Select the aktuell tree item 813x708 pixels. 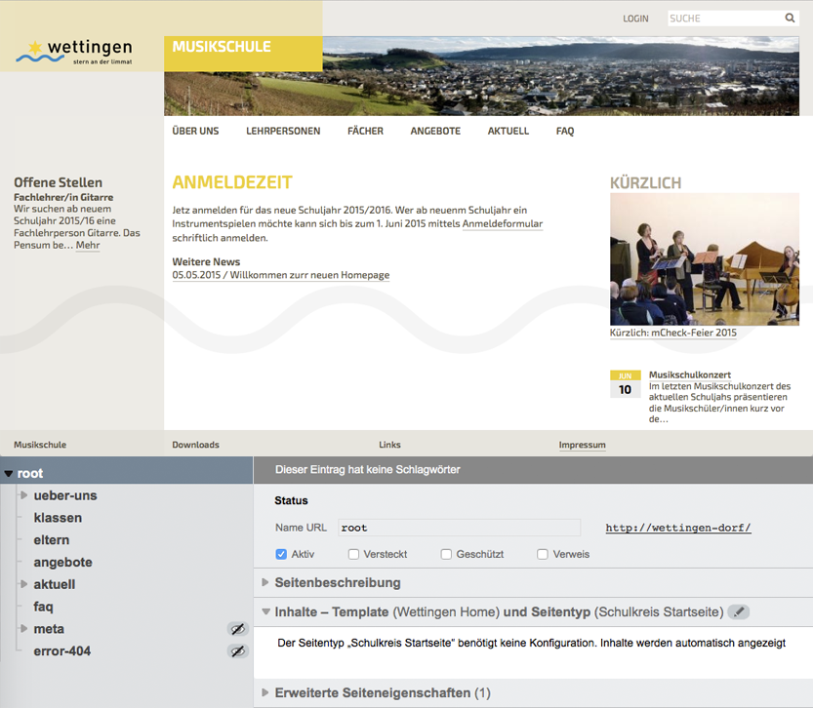(55, 584)
